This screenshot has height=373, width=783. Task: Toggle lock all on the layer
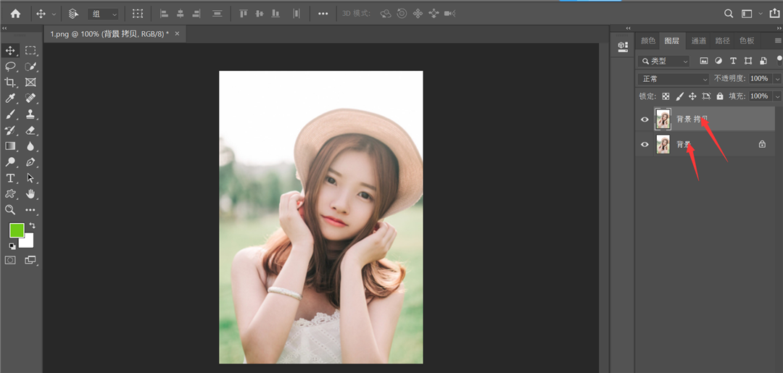coord(719,96)
